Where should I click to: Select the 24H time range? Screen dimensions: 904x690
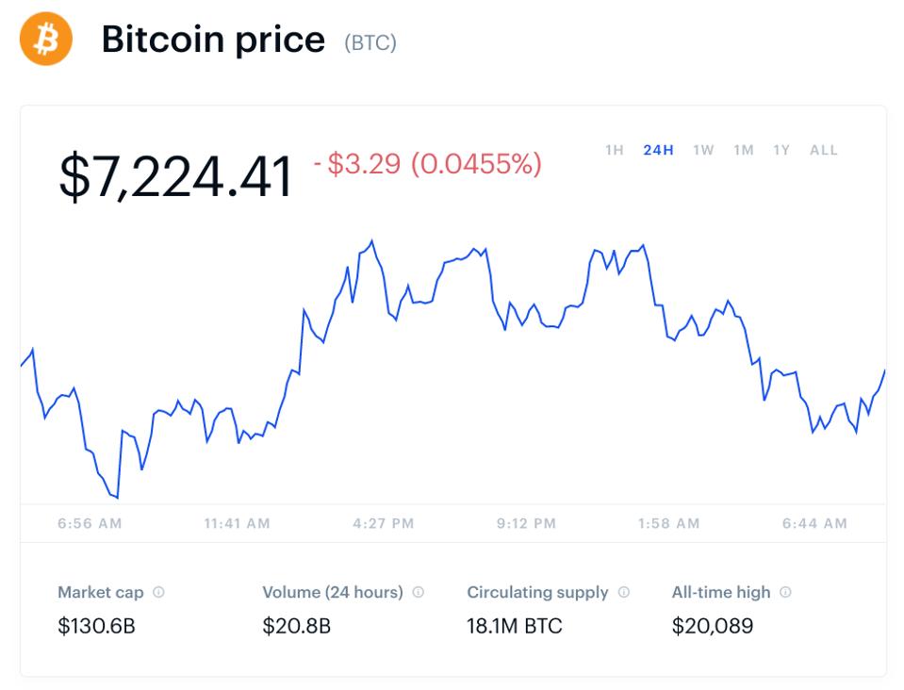[x=659, y=150]
